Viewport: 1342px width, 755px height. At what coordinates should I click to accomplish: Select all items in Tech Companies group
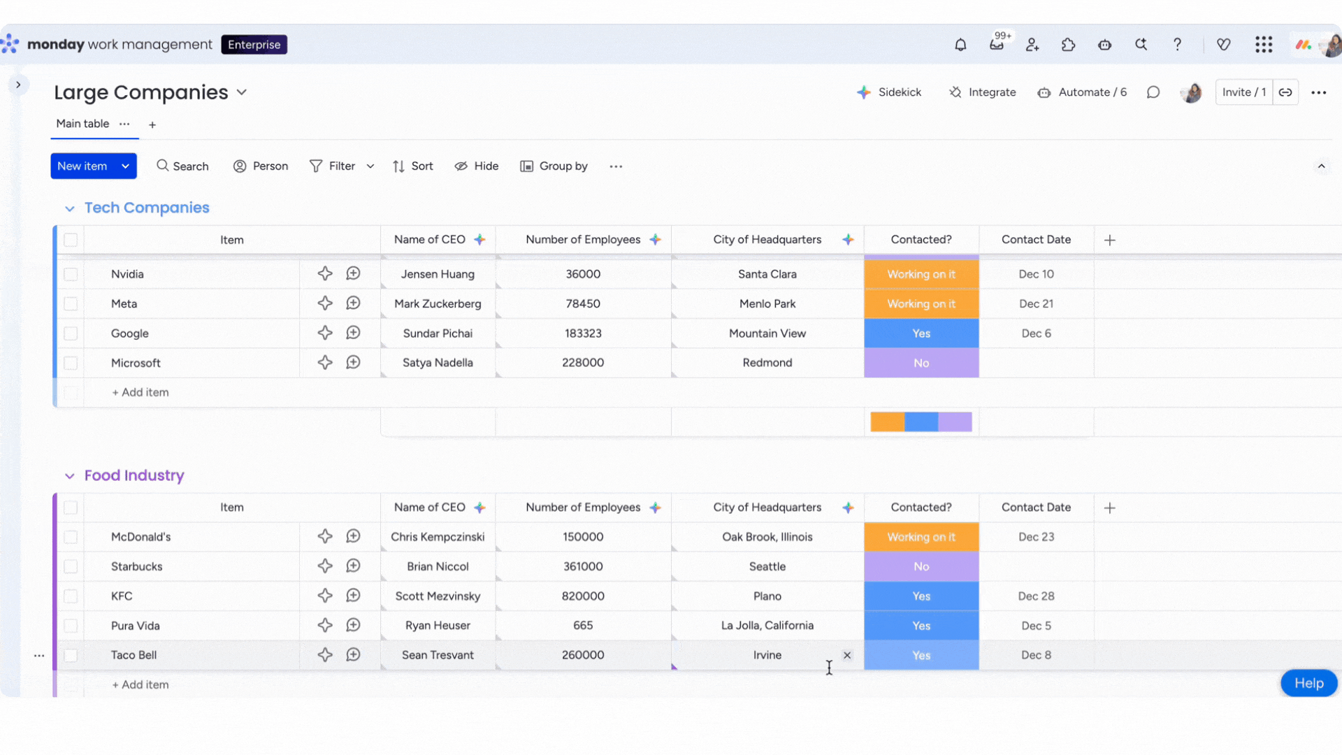[x=71, y=240]
